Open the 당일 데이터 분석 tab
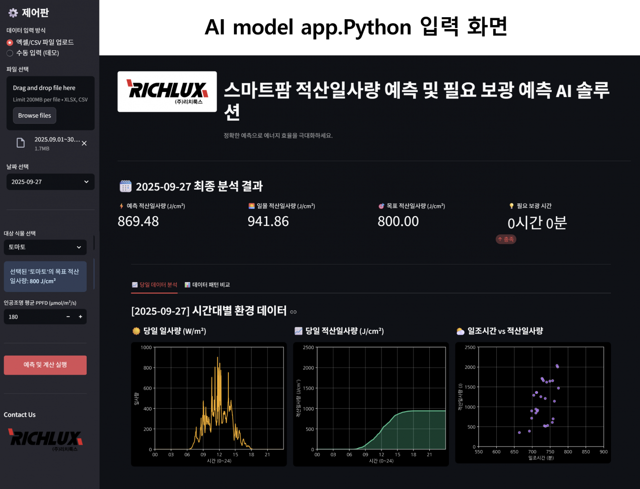The height and width of the screenshot is (489, 640). (155, 285)
